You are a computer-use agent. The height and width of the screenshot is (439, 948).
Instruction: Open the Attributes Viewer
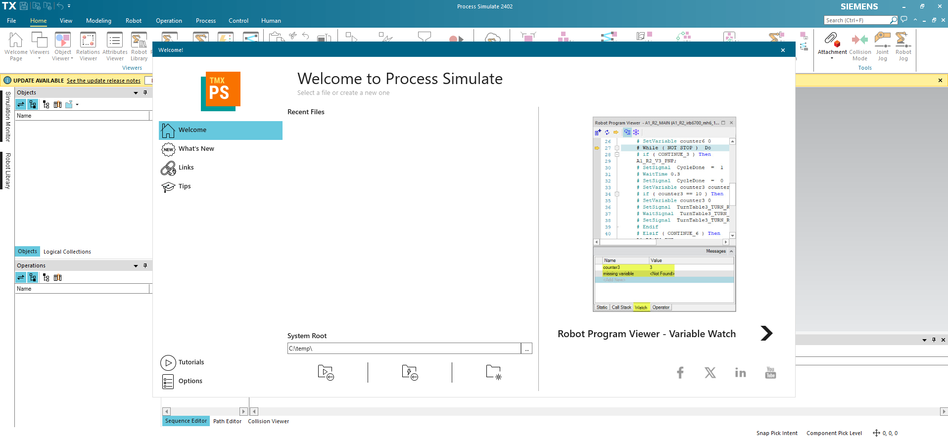click(115, 46)
